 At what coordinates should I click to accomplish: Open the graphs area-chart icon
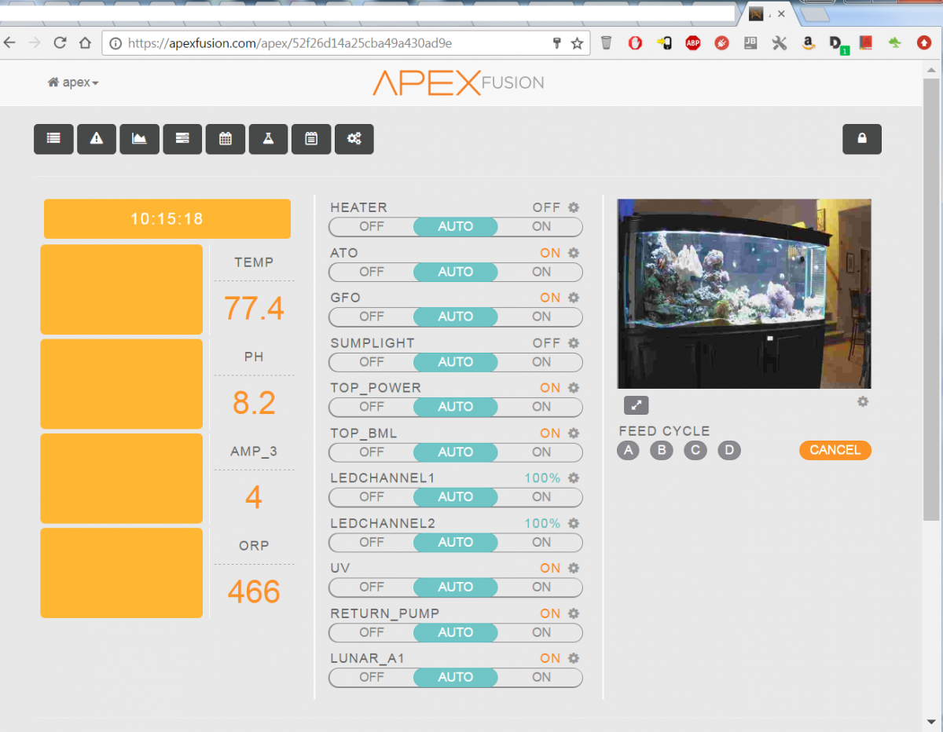click(139, 139)
